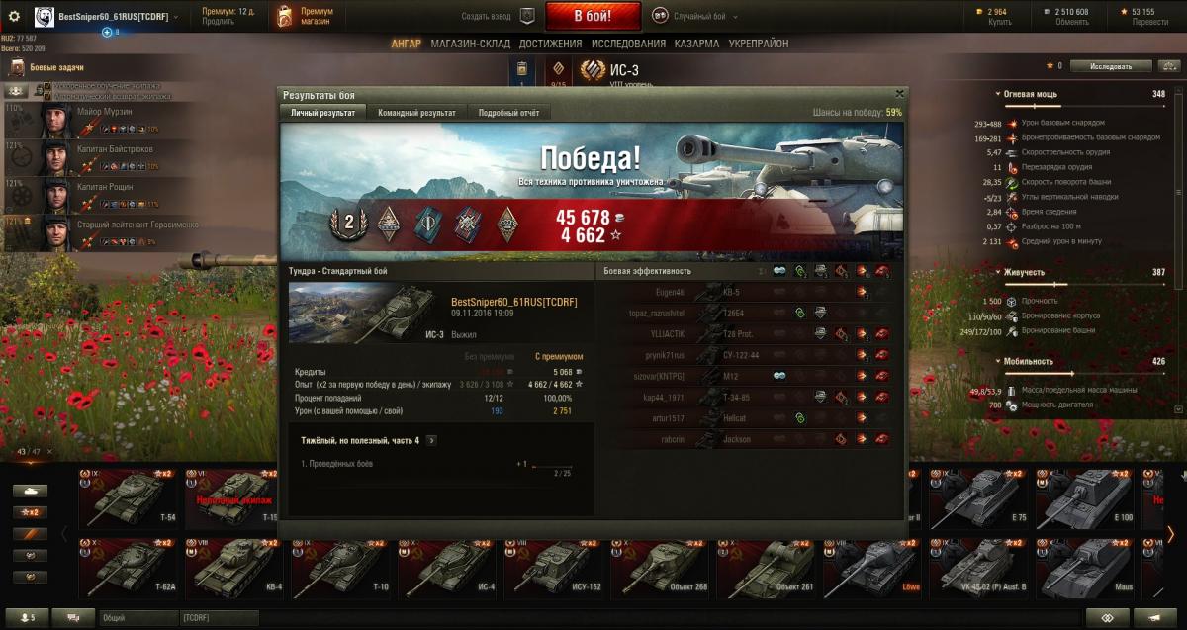Click the red В бой! button
This screenshot has height=630, width=1187.
click(x=593, y=17)
